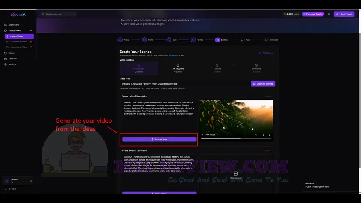This screenshot has width=361, height=203.
Task: Go to the Project step
Action: point(120,40)
